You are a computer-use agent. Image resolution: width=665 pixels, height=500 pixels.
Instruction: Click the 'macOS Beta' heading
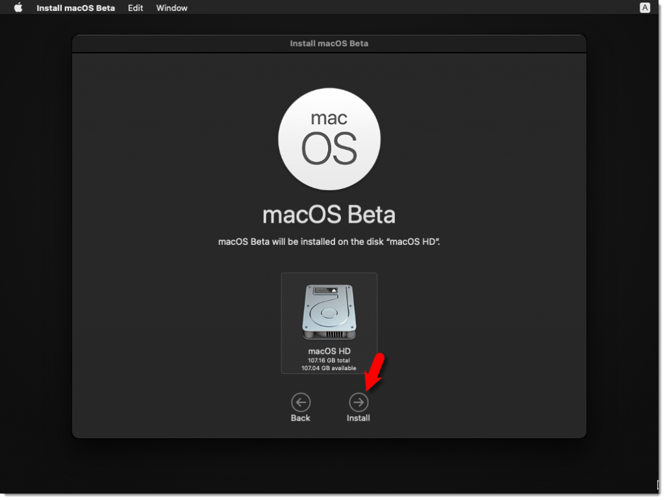click(329, 215)
